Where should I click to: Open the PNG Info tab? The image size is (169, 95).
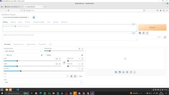tap(27, 22)
